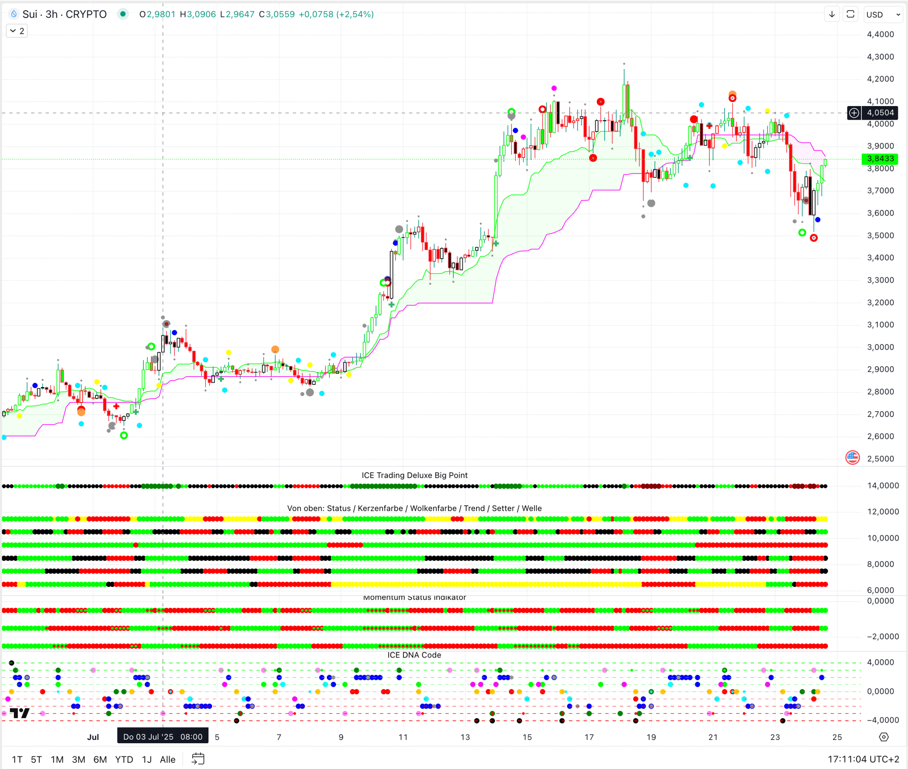Click the green 3,8433 price label
908x769 pixels.
pos(880,159)
